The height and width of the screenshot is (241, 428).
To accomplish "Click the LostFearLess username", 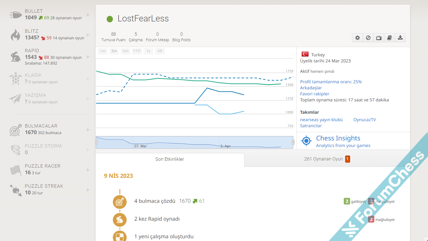I will (x=143, y=19).
